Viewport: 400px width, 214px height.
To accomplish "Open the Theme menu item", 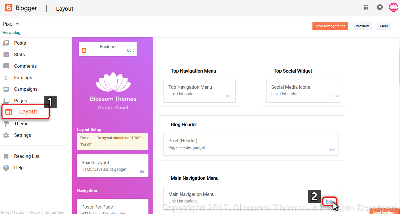I will tap(21, 124).
